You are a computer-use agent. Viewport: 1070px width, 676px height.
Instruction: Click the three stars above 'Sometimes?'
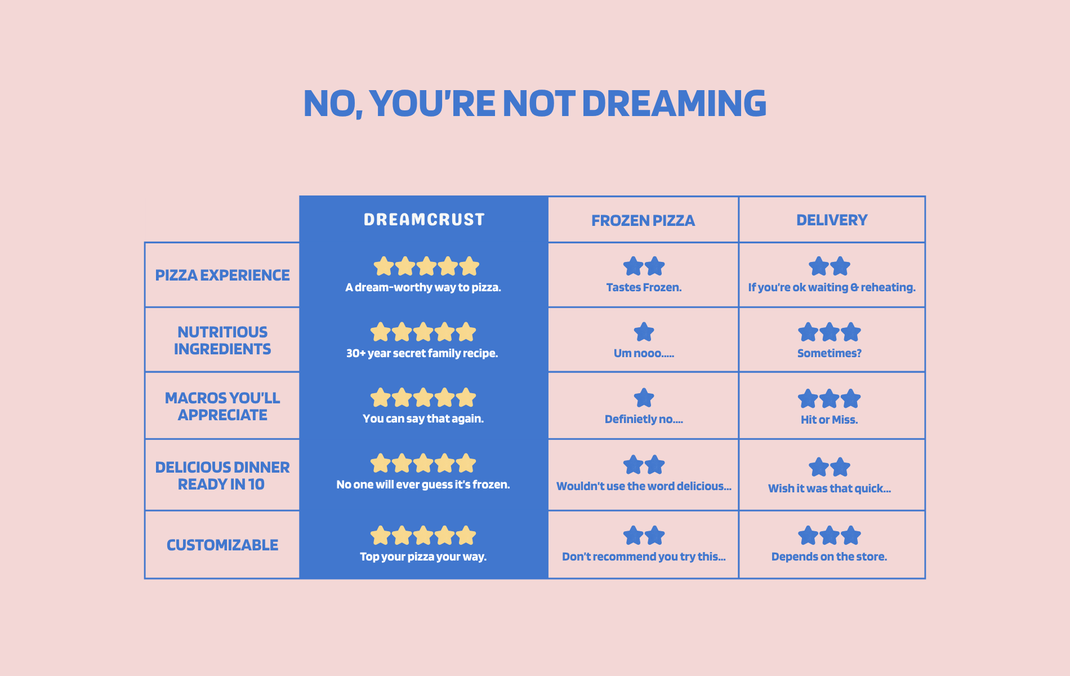(x=830, y=332)
